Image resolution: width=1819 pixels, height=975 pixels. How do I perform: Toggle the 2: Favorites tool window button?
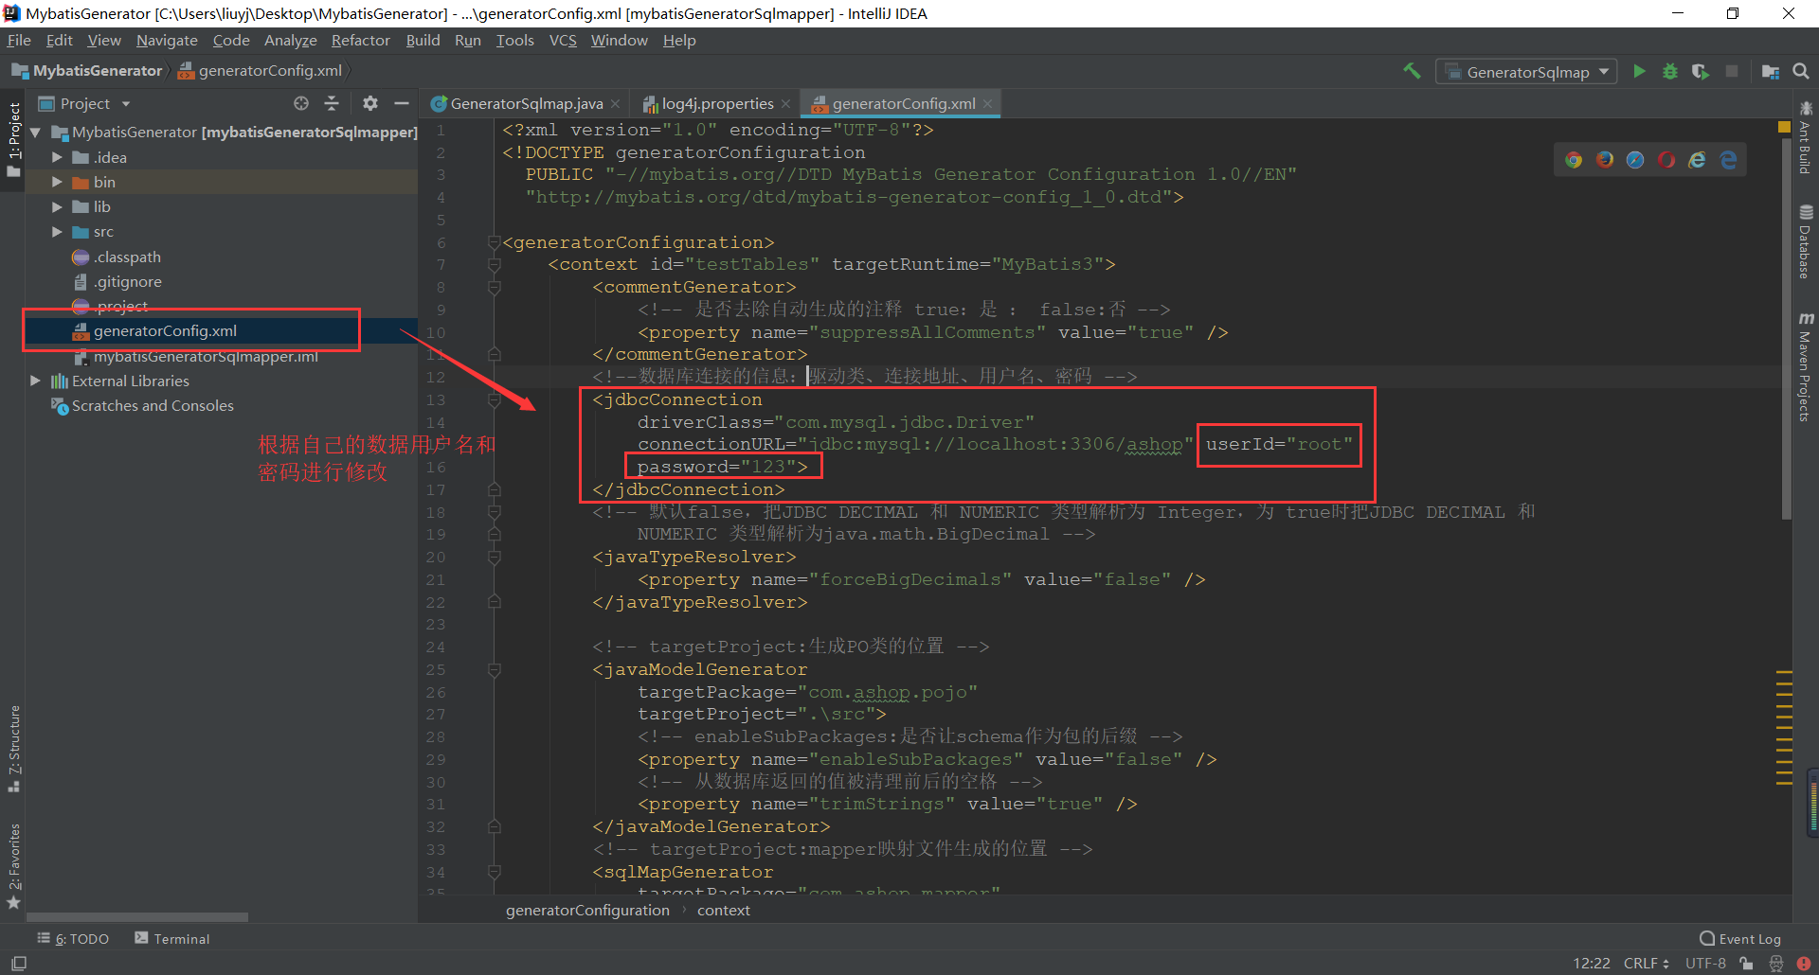[x=14, y=865]
